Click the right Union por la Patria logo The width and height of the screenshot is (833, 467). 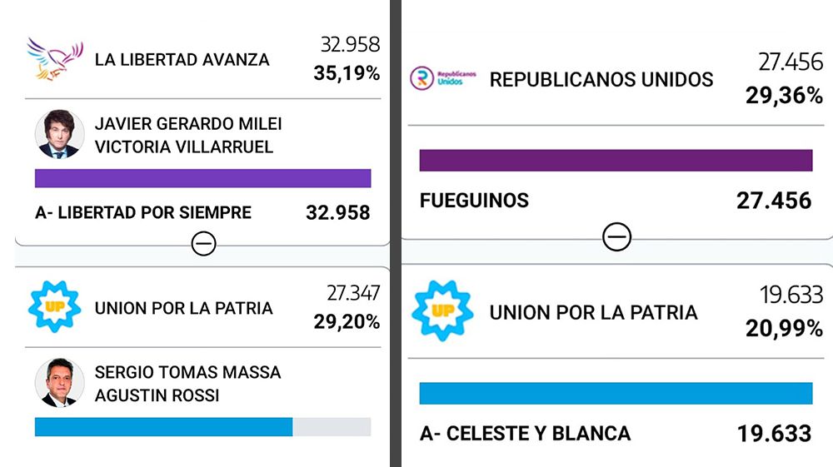[x=442, y=311]
